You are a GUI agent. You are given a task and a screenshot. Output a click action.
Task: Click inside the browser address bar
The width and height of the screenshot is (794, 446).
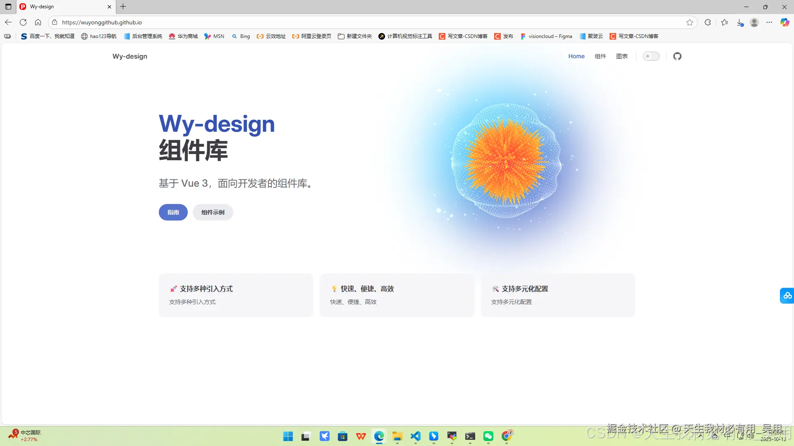[x=248, y=22]
